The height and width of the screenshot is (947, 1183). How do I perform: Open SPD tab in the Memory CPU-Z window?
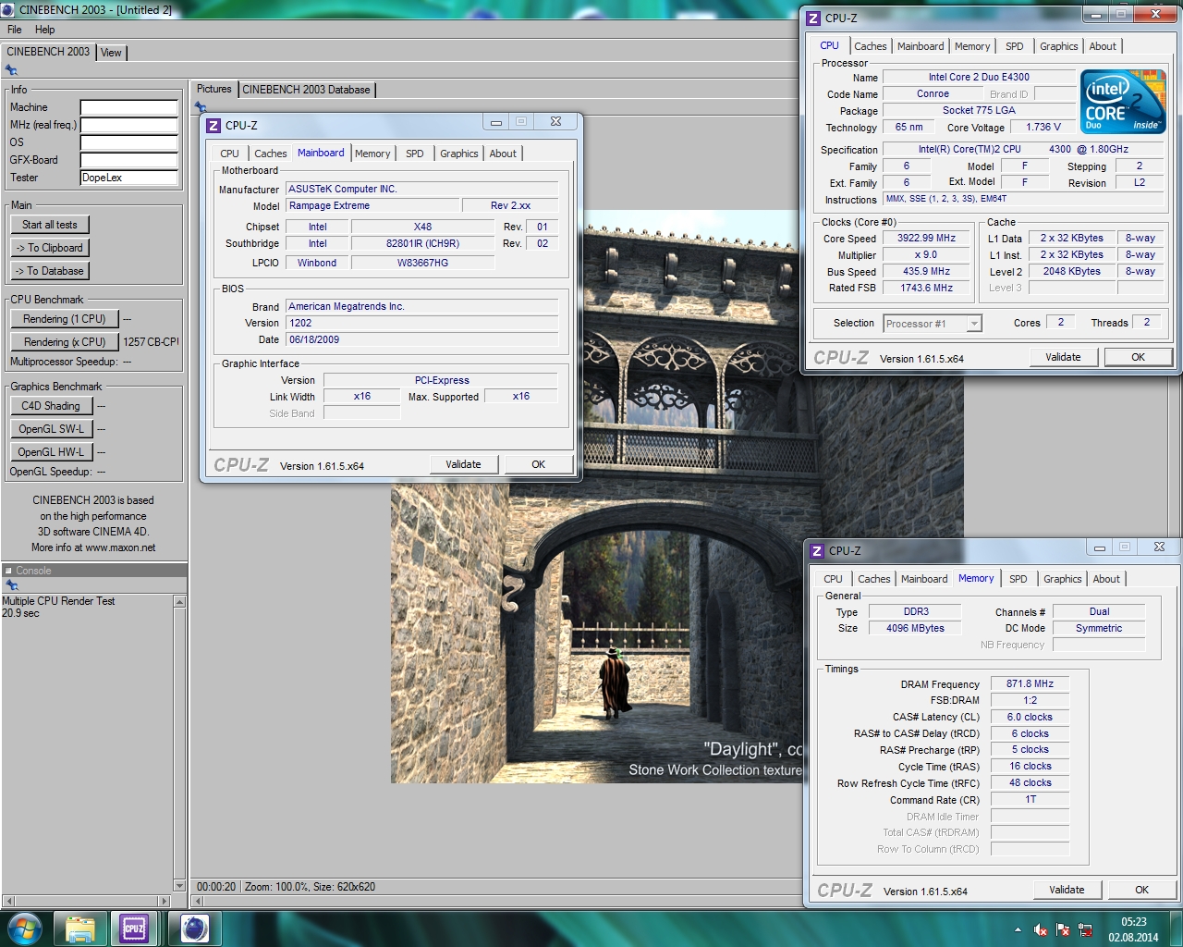coord(1018,579)
